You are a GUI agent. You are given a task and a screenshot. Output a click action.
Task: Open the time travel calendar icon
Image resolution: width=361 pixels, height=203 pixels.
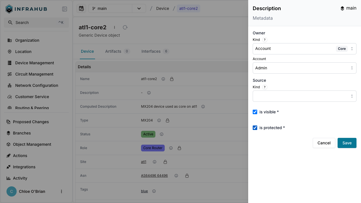pyautogui.click(x=81, y=8)
